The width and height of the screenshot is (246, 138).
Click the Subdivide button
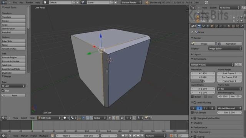tap(13, 65)
